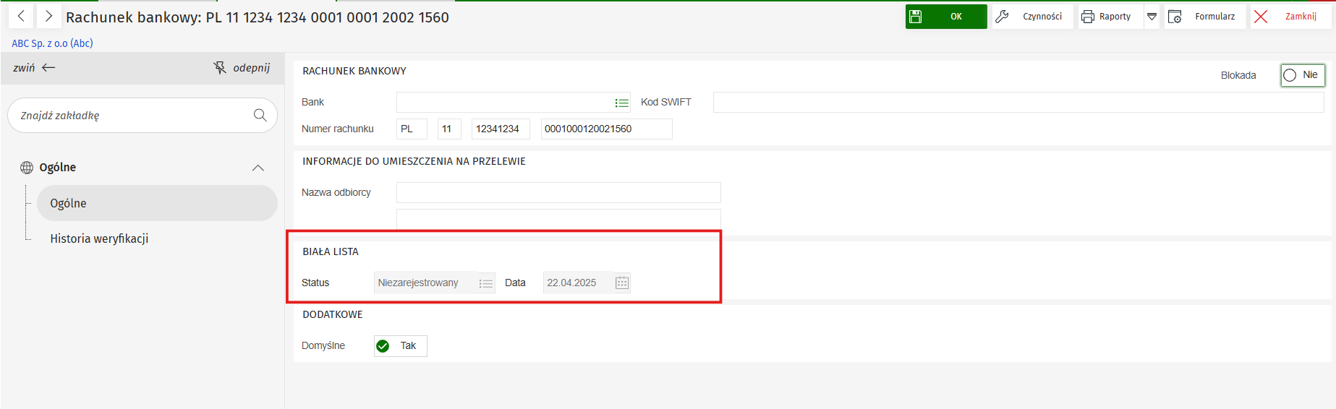Click the Formularz button
This screenshot has width=1336, height=409.
tap(1204, 17)
